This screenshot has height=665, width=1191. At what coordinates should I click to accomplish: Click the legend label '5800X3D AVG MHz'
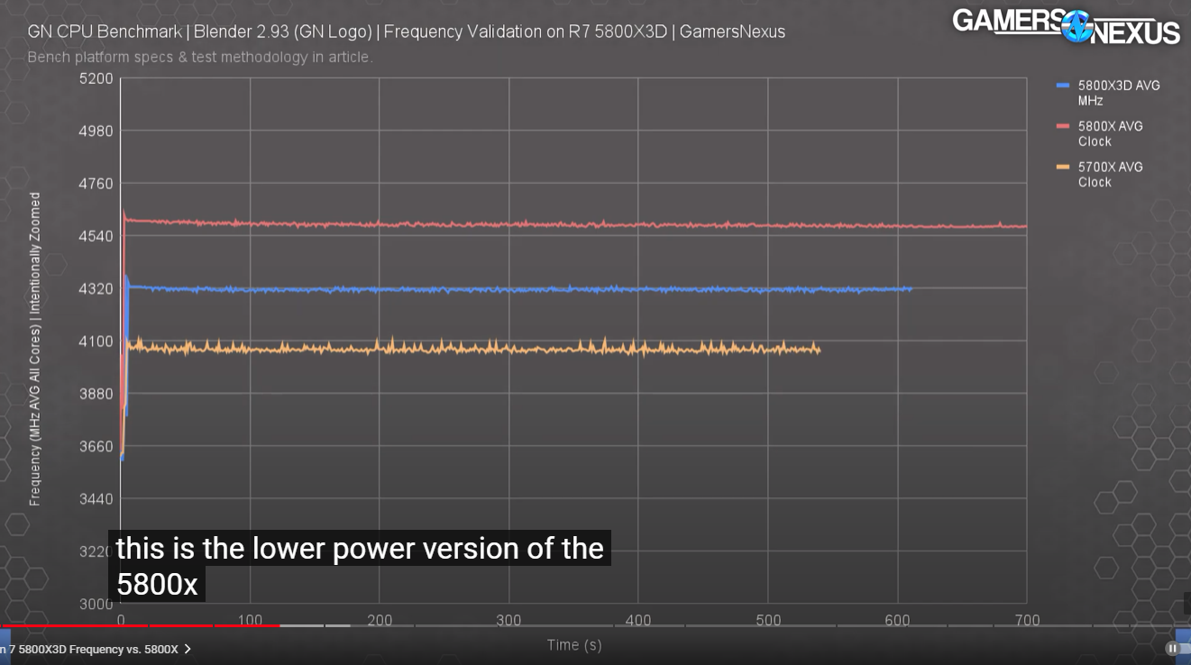click(x=1119, y=93)
